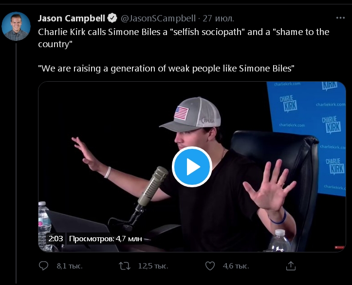Image resolution: width=352 pixels, height=285 pixels.
Task: Open the tweet via the 27 июл. date
Action: pyautogui.click(x=219, y=18)
